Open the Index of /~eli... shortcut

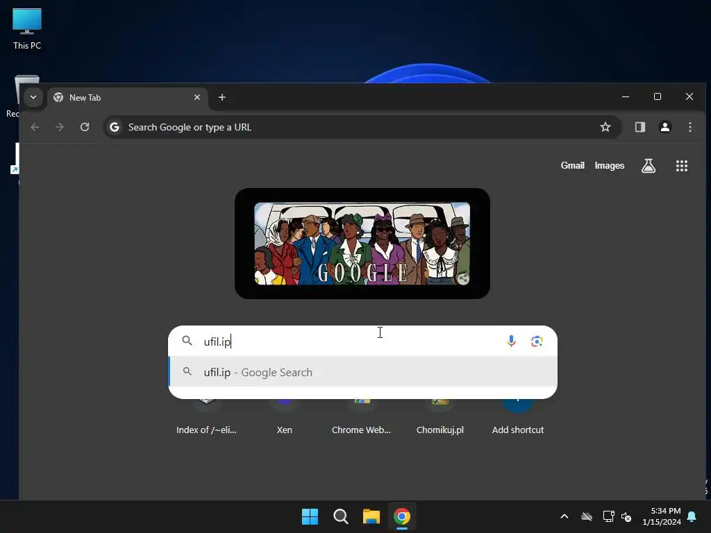click(206, 416)
